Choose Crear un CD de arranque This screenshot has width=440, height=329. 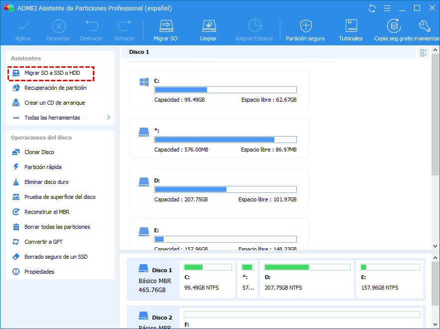click(x=54, y=103)
